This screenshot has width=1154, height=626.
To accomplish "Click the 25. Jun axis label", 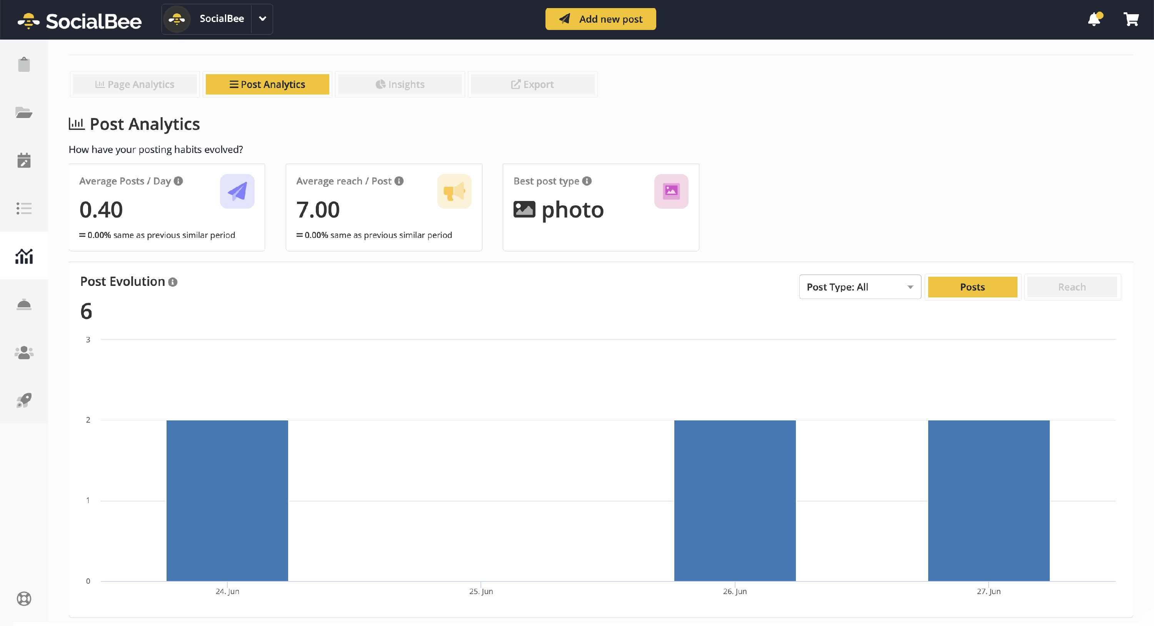I will pyautogui.click(x=481, y=591).
